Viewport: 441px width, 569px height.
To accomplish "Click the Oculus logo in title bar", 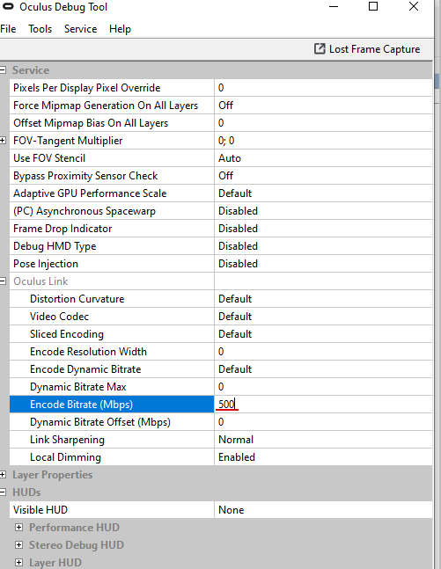I will pos(8,6).
